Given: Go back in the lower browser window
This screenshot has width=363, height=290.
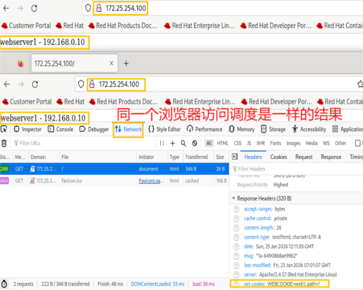Looking at the screenshot, I should 7,84.
